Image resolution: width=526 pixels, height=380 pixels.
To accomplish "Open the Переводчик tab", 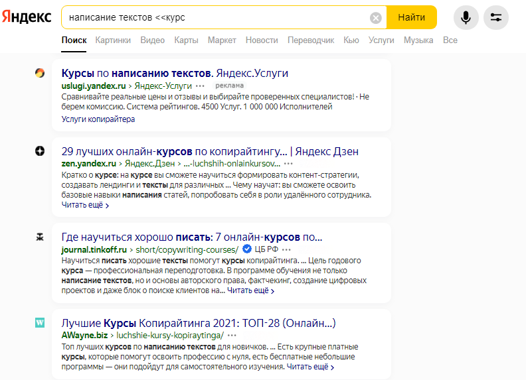I will coord(311,40).
